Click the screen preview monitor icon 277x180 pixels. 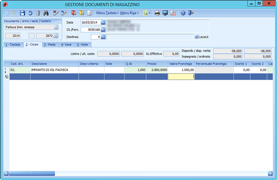[165, 13]
